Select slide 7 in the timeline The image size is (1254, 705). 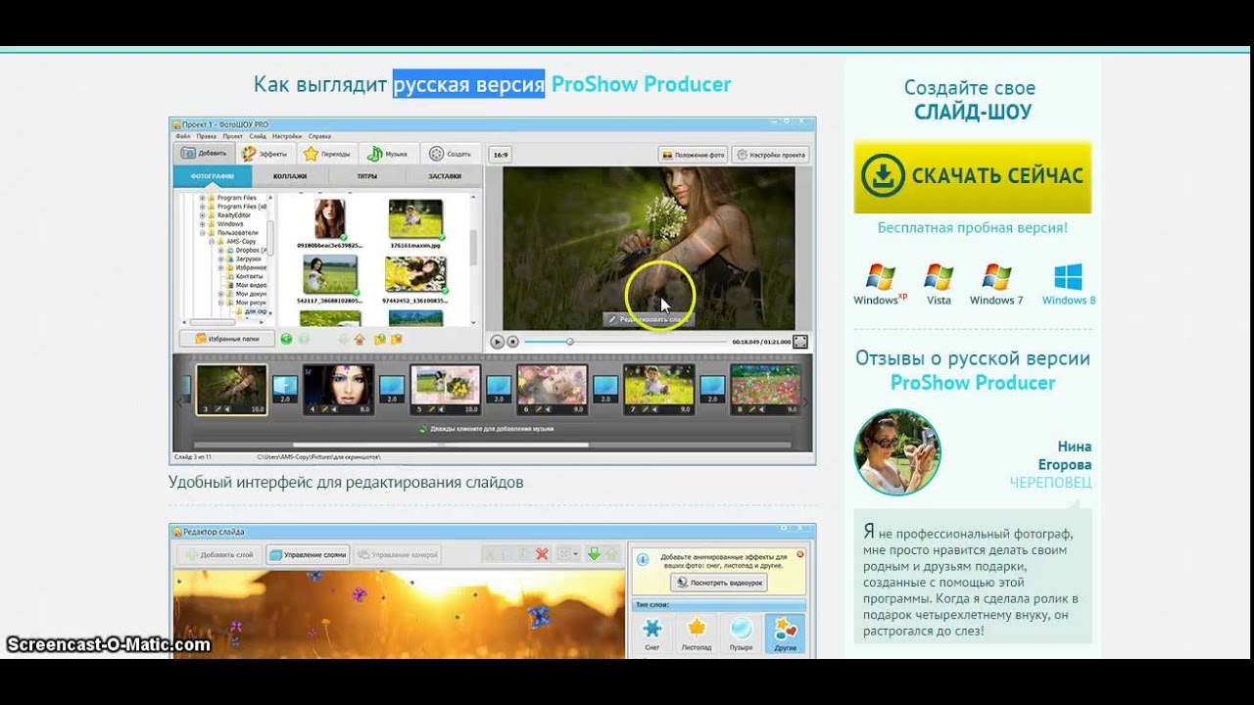coord(658,391)
